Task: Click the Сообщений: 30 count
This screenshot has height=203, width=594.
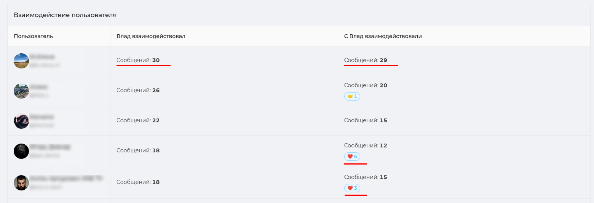Action: tap(138, 60)
